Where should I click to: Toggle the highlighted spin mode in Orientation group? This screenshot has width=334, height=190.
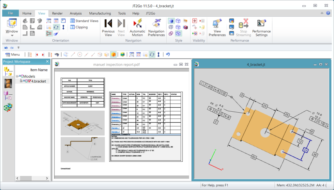(x=56, y=27)
